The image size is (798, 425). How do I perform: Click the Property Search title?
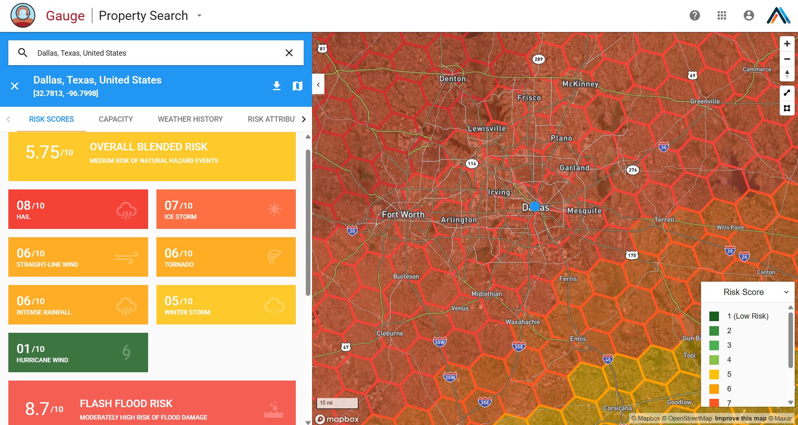point(143,15)
